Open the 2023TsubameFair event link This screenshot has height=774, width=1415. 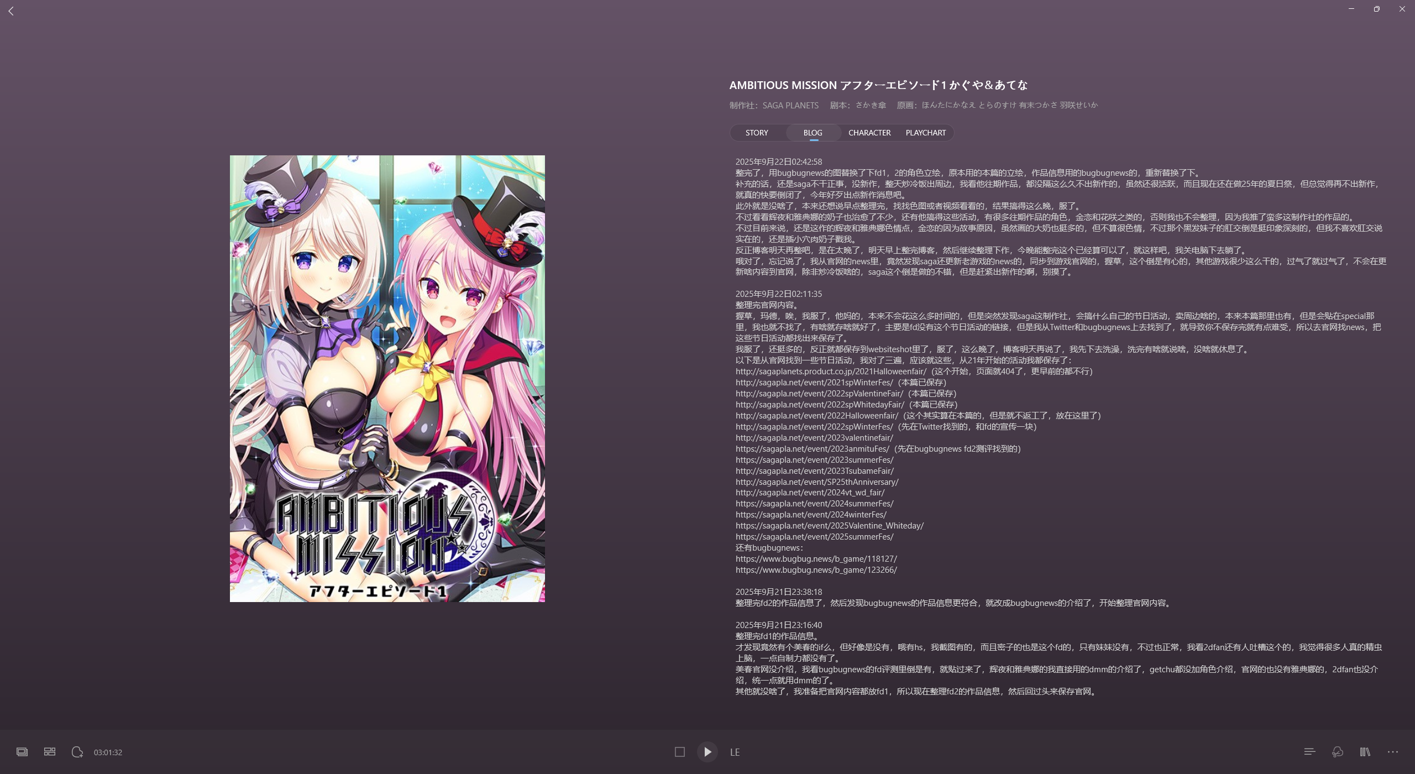(814, 471)
